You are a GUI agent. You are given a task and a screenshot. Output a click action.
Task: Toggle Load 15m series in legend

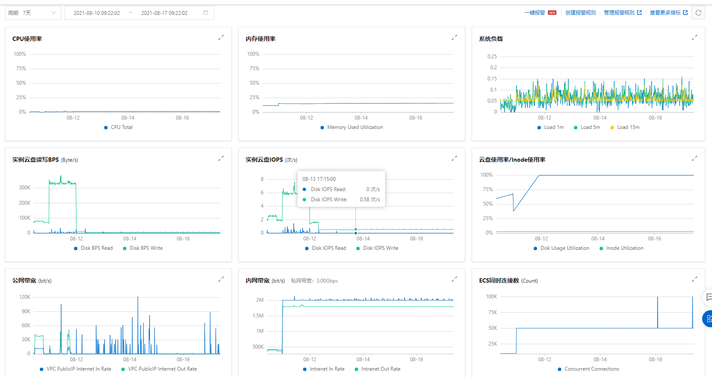tap(625, 127)
